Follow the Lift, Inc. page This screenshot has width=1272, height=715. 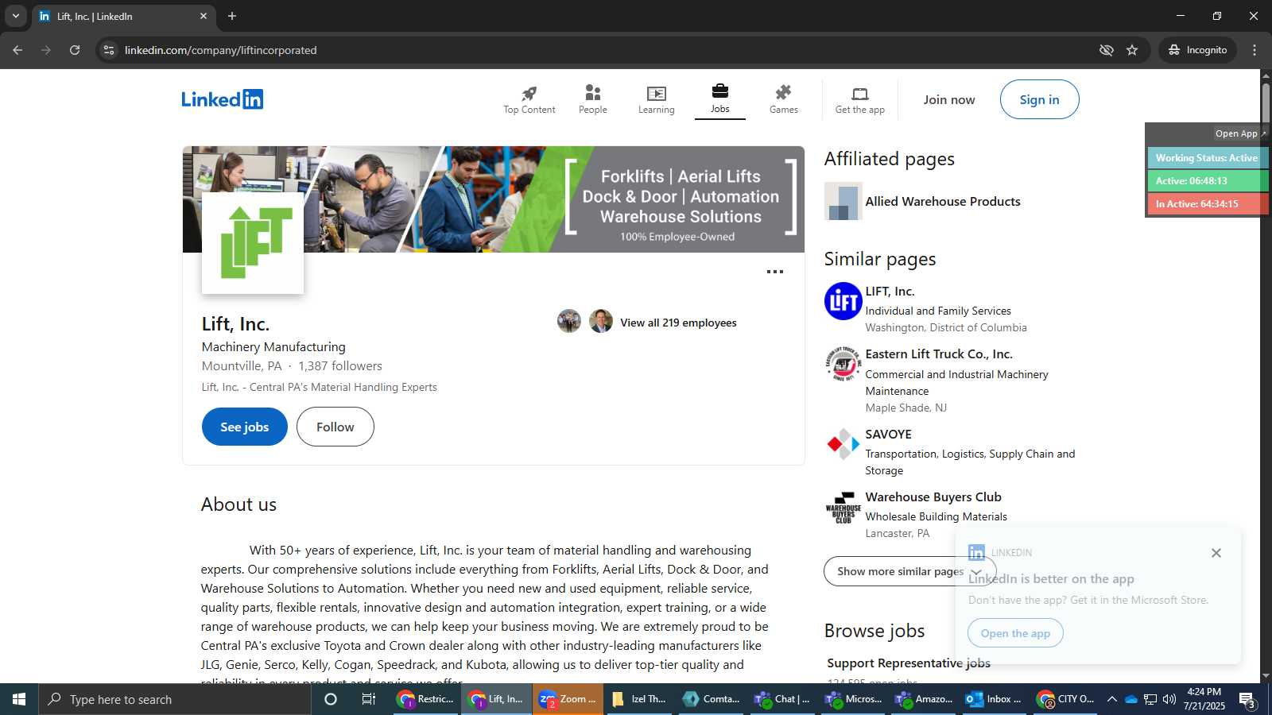point(335,427)
